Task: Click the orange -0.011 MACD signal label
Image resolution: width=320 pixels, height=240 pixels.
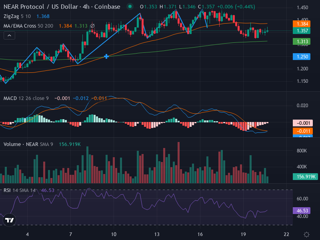Action: coord(302,131)
